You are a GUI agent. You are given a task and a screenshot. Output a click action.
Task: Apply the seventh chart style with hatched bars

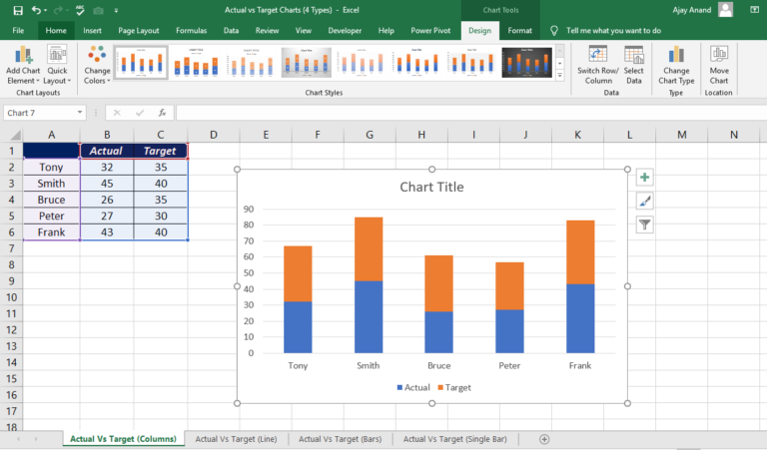coord(471,63)
